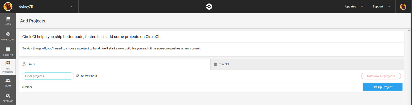Click the Add Projects sidebar icon
This screenshot has height=105, width=412.
pyautogui.click(x=8, y=63)
